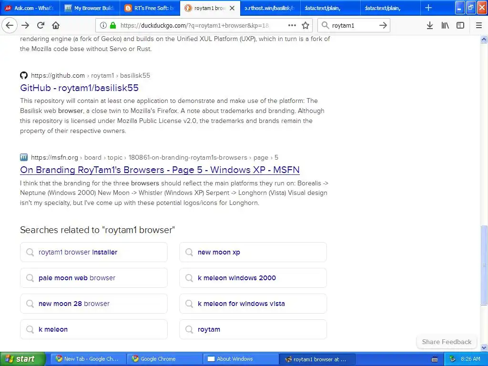Search 'k meleon for windows vista' suggestion
The height and width of the screenshot is (366, 488).
[x=253, y=304]
